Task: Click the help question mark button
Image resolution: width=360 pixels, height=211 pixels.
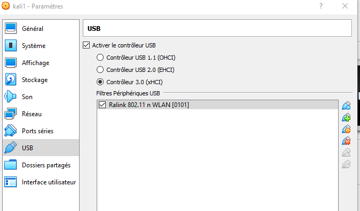Action: coord(321,6)
